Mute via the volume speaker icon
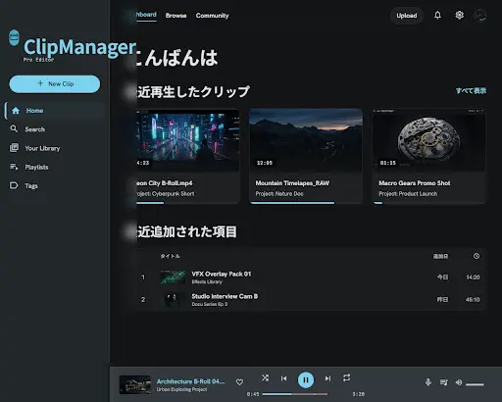 click(459, 382)
